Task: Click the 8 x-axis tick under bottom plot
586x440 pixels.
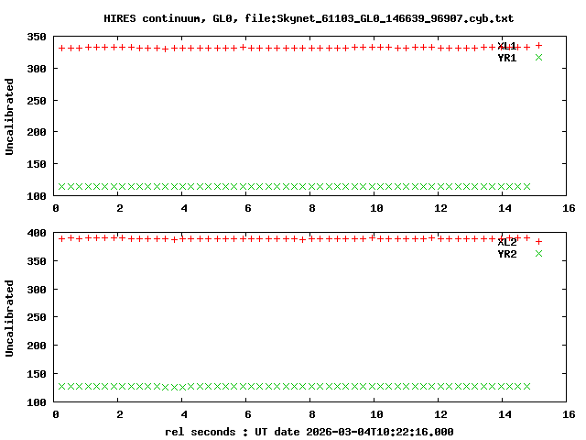Action: click(312, 414)
